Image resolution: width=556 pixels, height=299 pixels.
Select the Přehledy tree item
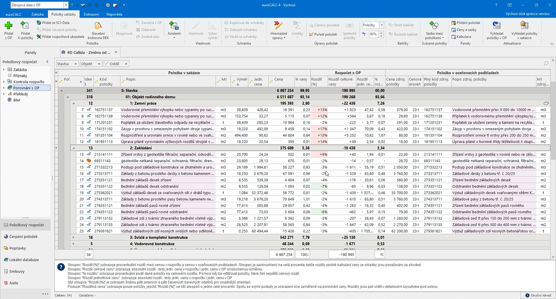[x=20, y=94]
